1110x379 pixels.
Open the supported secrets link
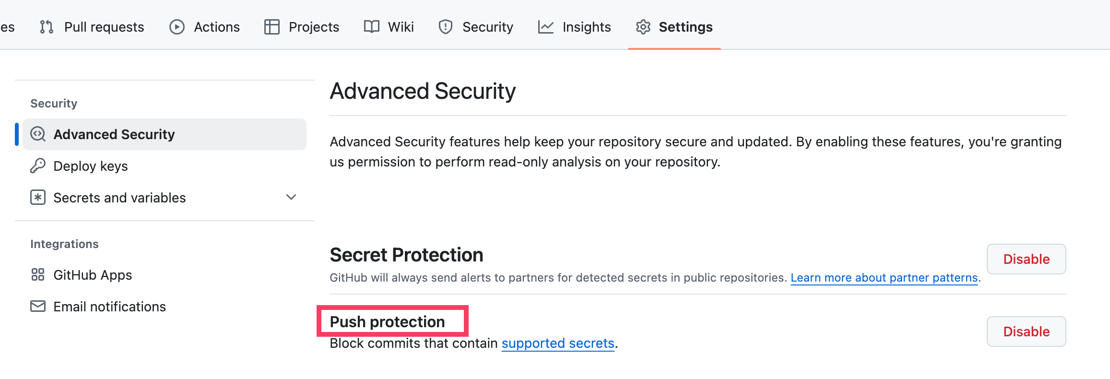[558, 343]
